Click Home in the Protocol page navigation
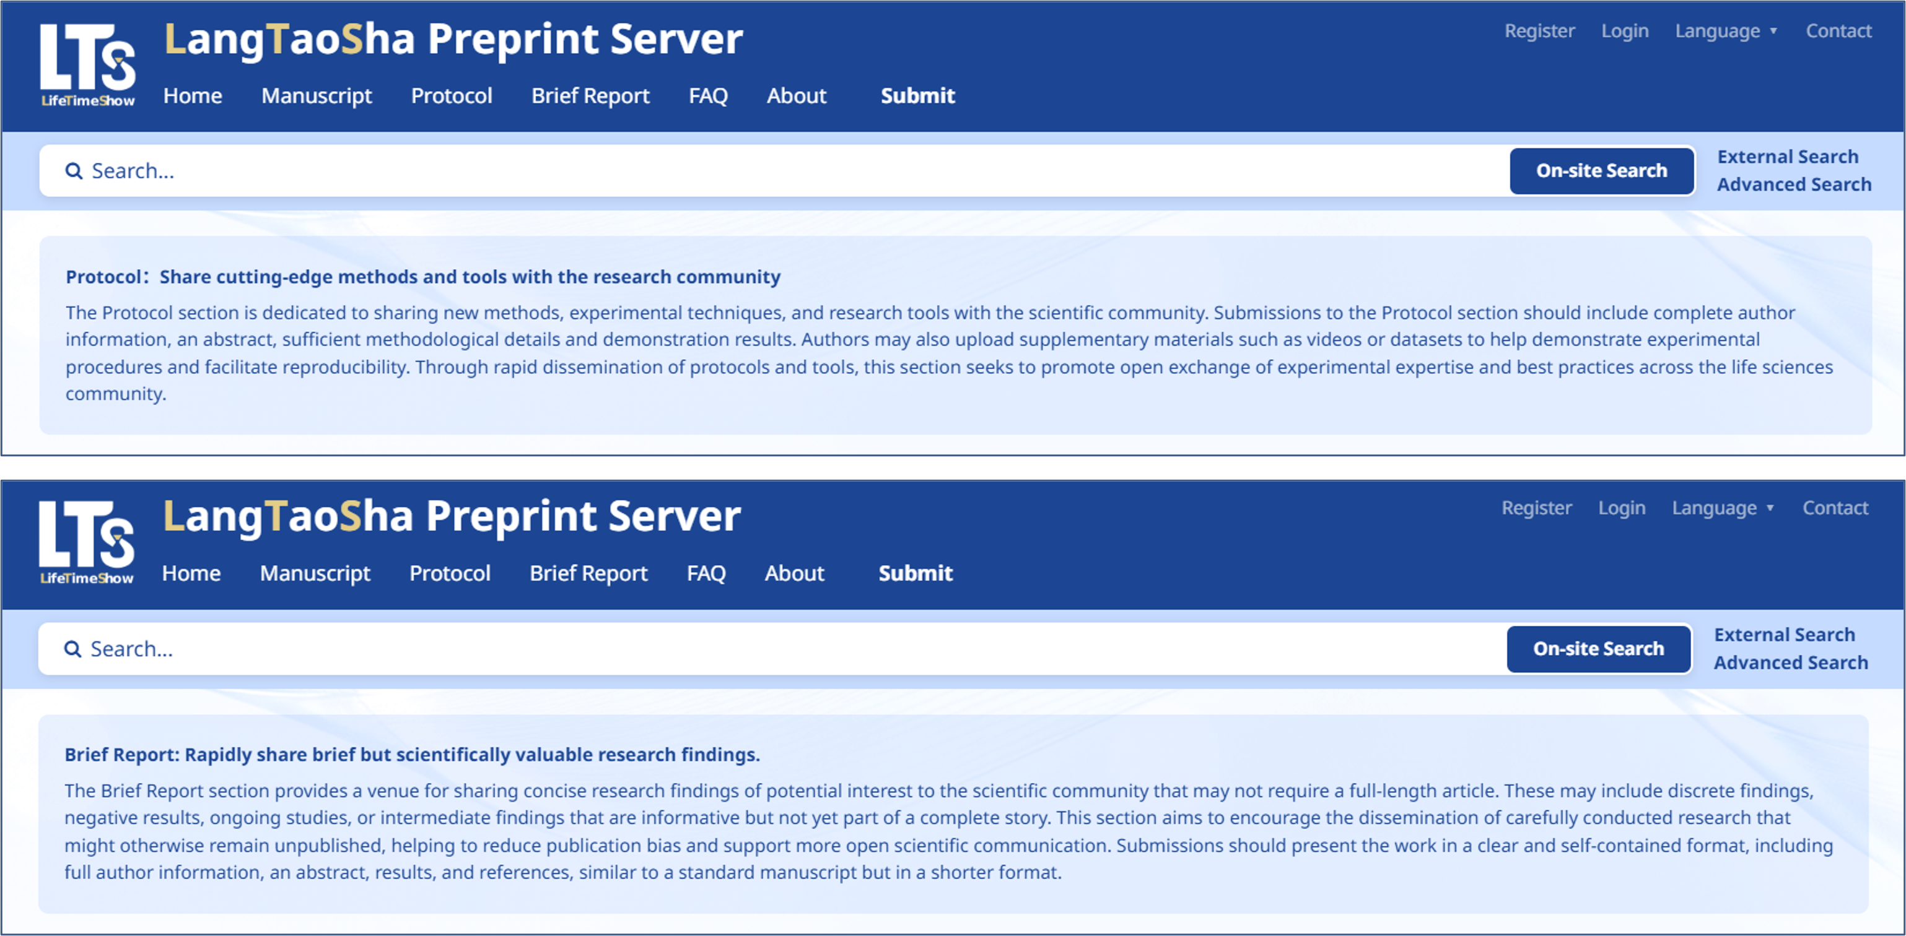 (193, 95)
